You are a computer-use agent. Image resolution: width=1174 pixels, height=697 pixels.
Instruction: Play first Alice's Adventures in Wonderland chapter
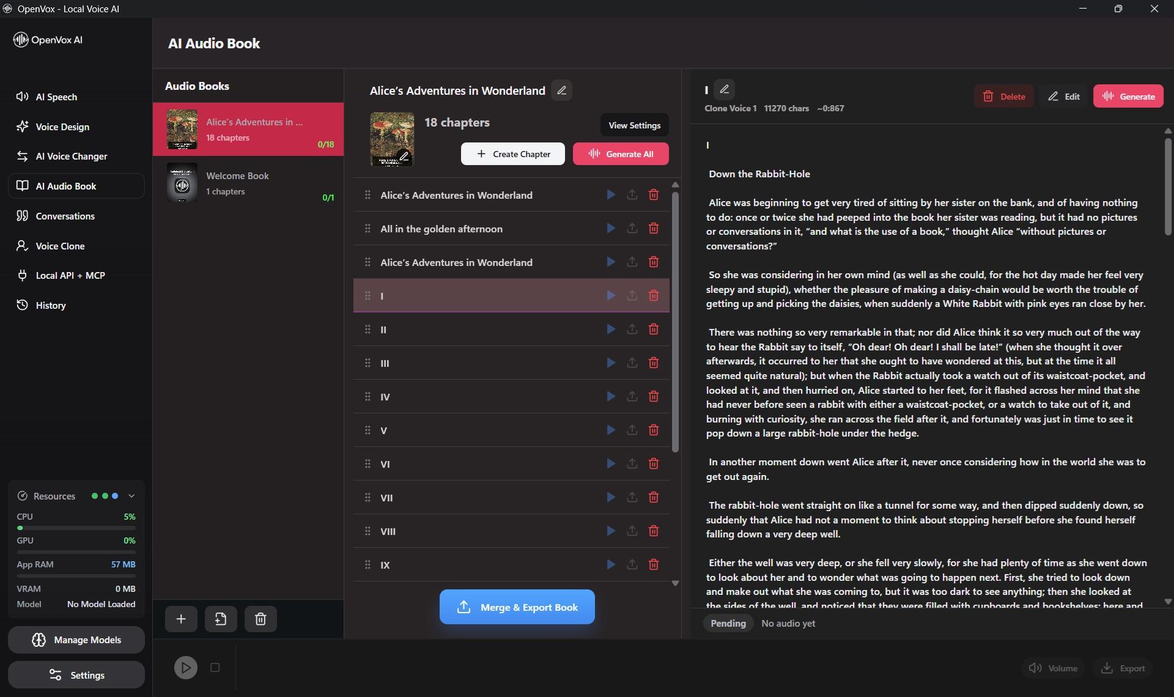click(x=610, y=194)
